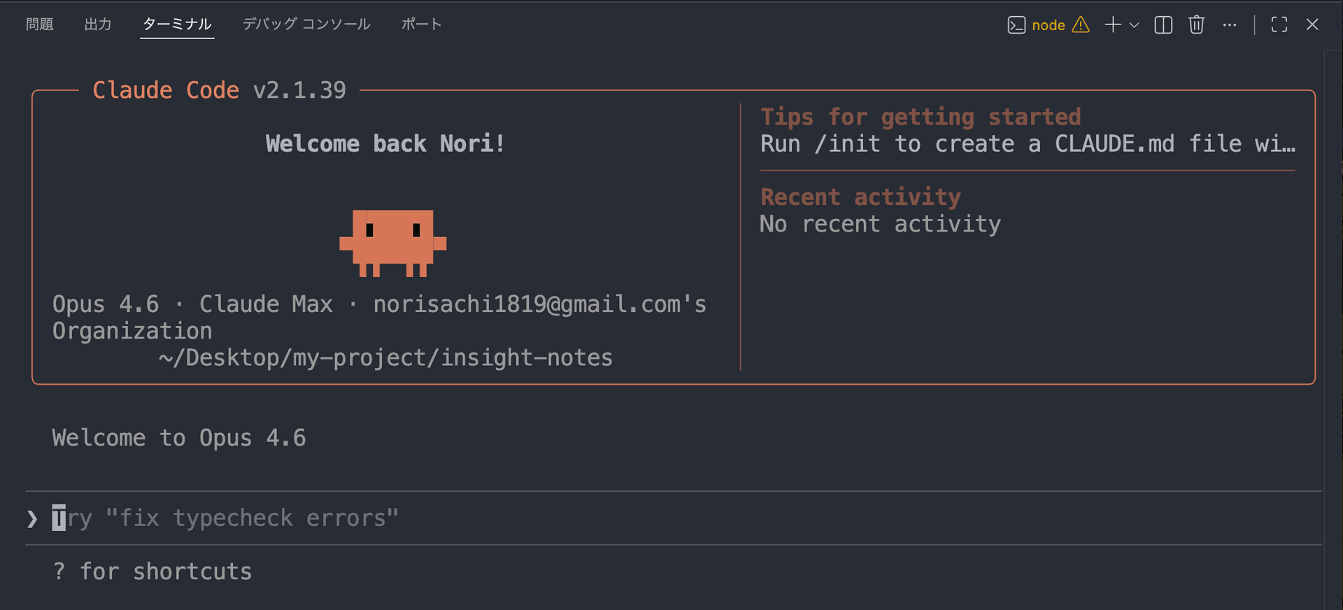This screenshot has height=610, width=1343.
Task: Open the デバッグ コンソール tab
Action: tap(306, 24)
